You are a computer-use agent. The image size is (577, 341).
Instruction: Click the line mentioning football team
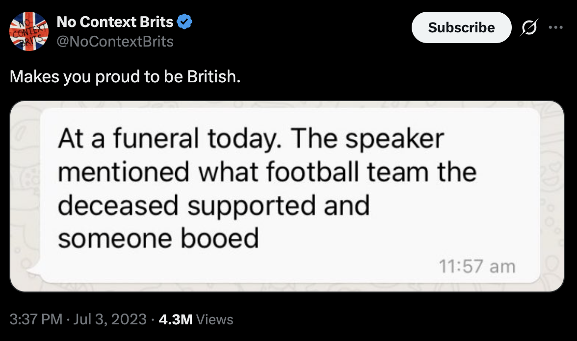coord(267,172)
